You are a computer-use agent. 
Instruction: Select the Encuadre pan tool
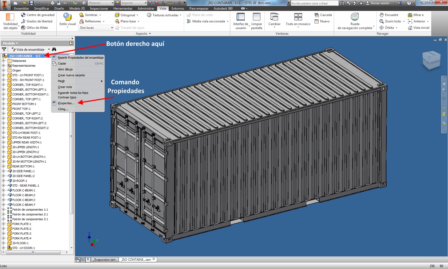click(x=389, y=15)
